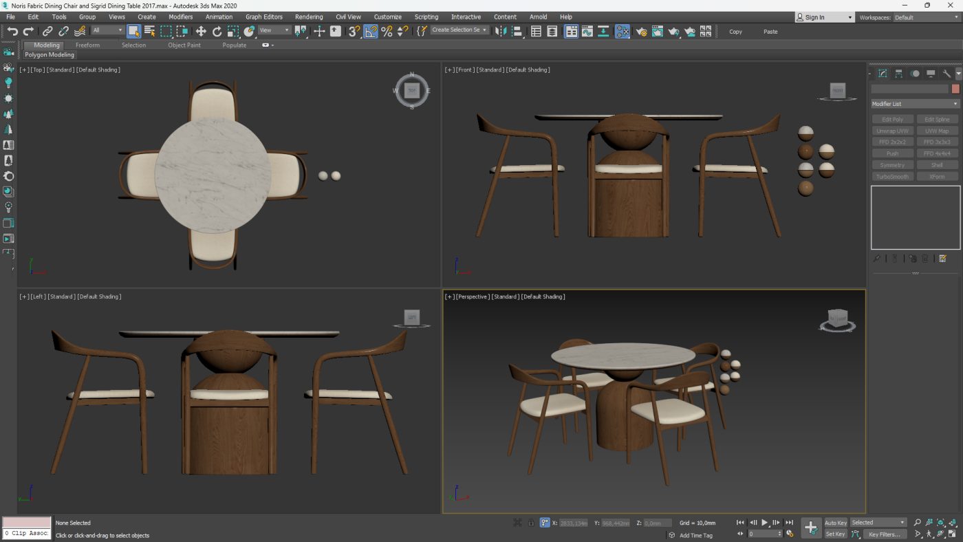This screenshot has width=963, height=542.
Task: Toggle Percent Snap
Action: [387, 31]
